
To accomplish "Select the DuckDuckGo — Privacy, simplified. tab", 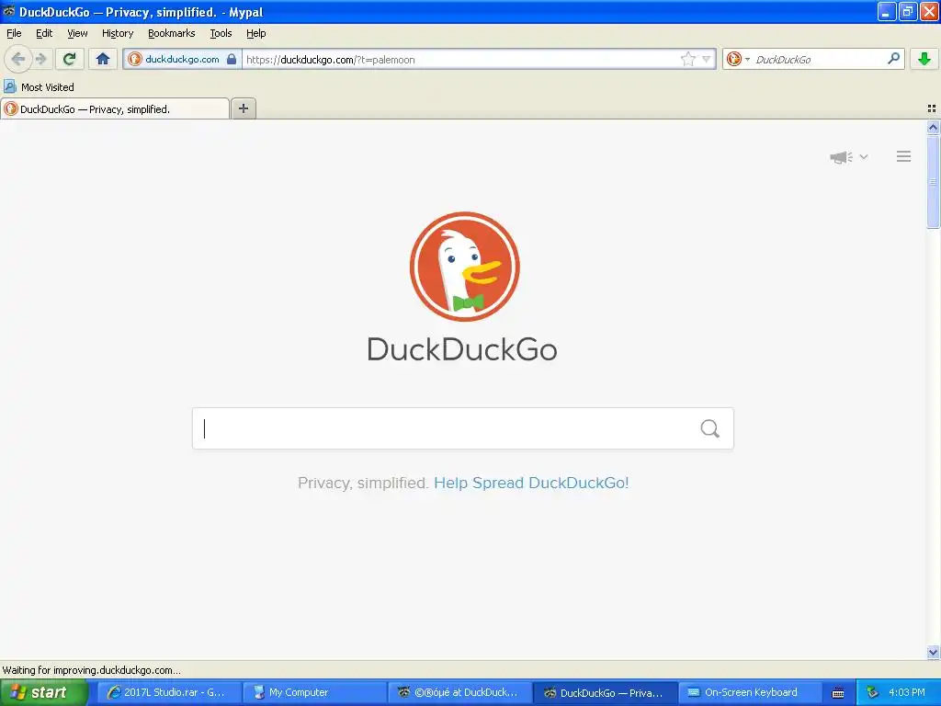I will tap(115, 108).
